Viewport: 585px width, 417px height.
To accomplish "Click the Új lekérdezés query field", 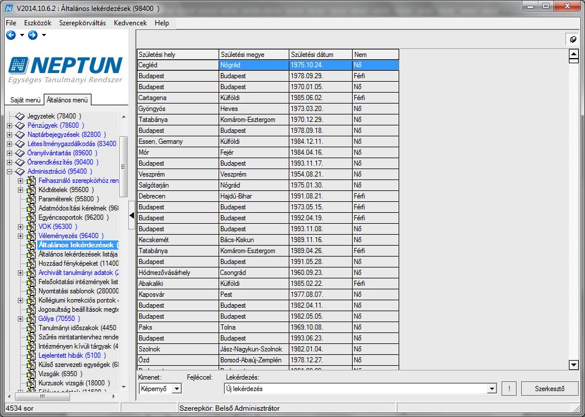I will [355, 389].
